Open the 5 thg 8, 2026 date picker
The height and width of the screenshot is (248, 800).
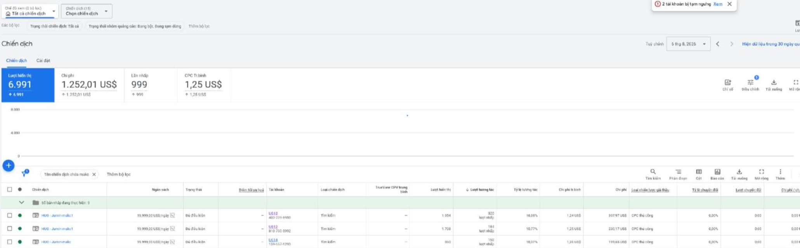(688, 44)
